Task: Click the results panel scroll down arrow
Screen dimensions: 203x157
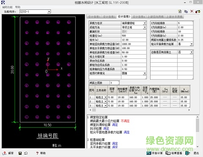Action: point(198,146)
